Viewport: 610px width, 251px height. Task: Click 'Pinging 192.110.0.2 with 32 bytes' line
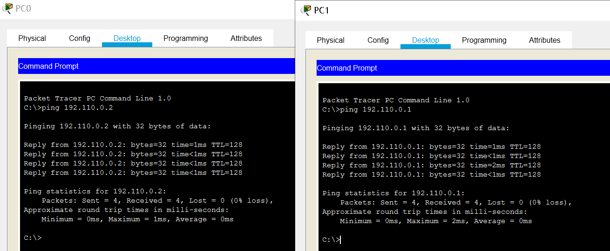[x=117, y=126]
